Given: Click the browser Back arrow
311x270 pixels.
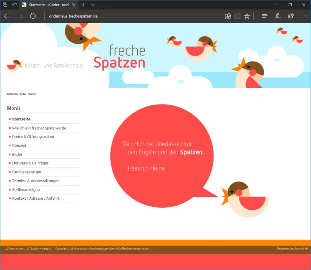Looking at the screenshot, I should [7, 16].
